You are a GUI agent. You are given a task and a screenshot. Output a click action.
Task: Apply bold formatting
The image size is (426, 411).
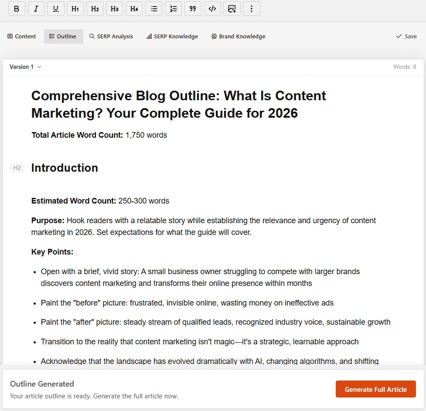tap(16, 8)
